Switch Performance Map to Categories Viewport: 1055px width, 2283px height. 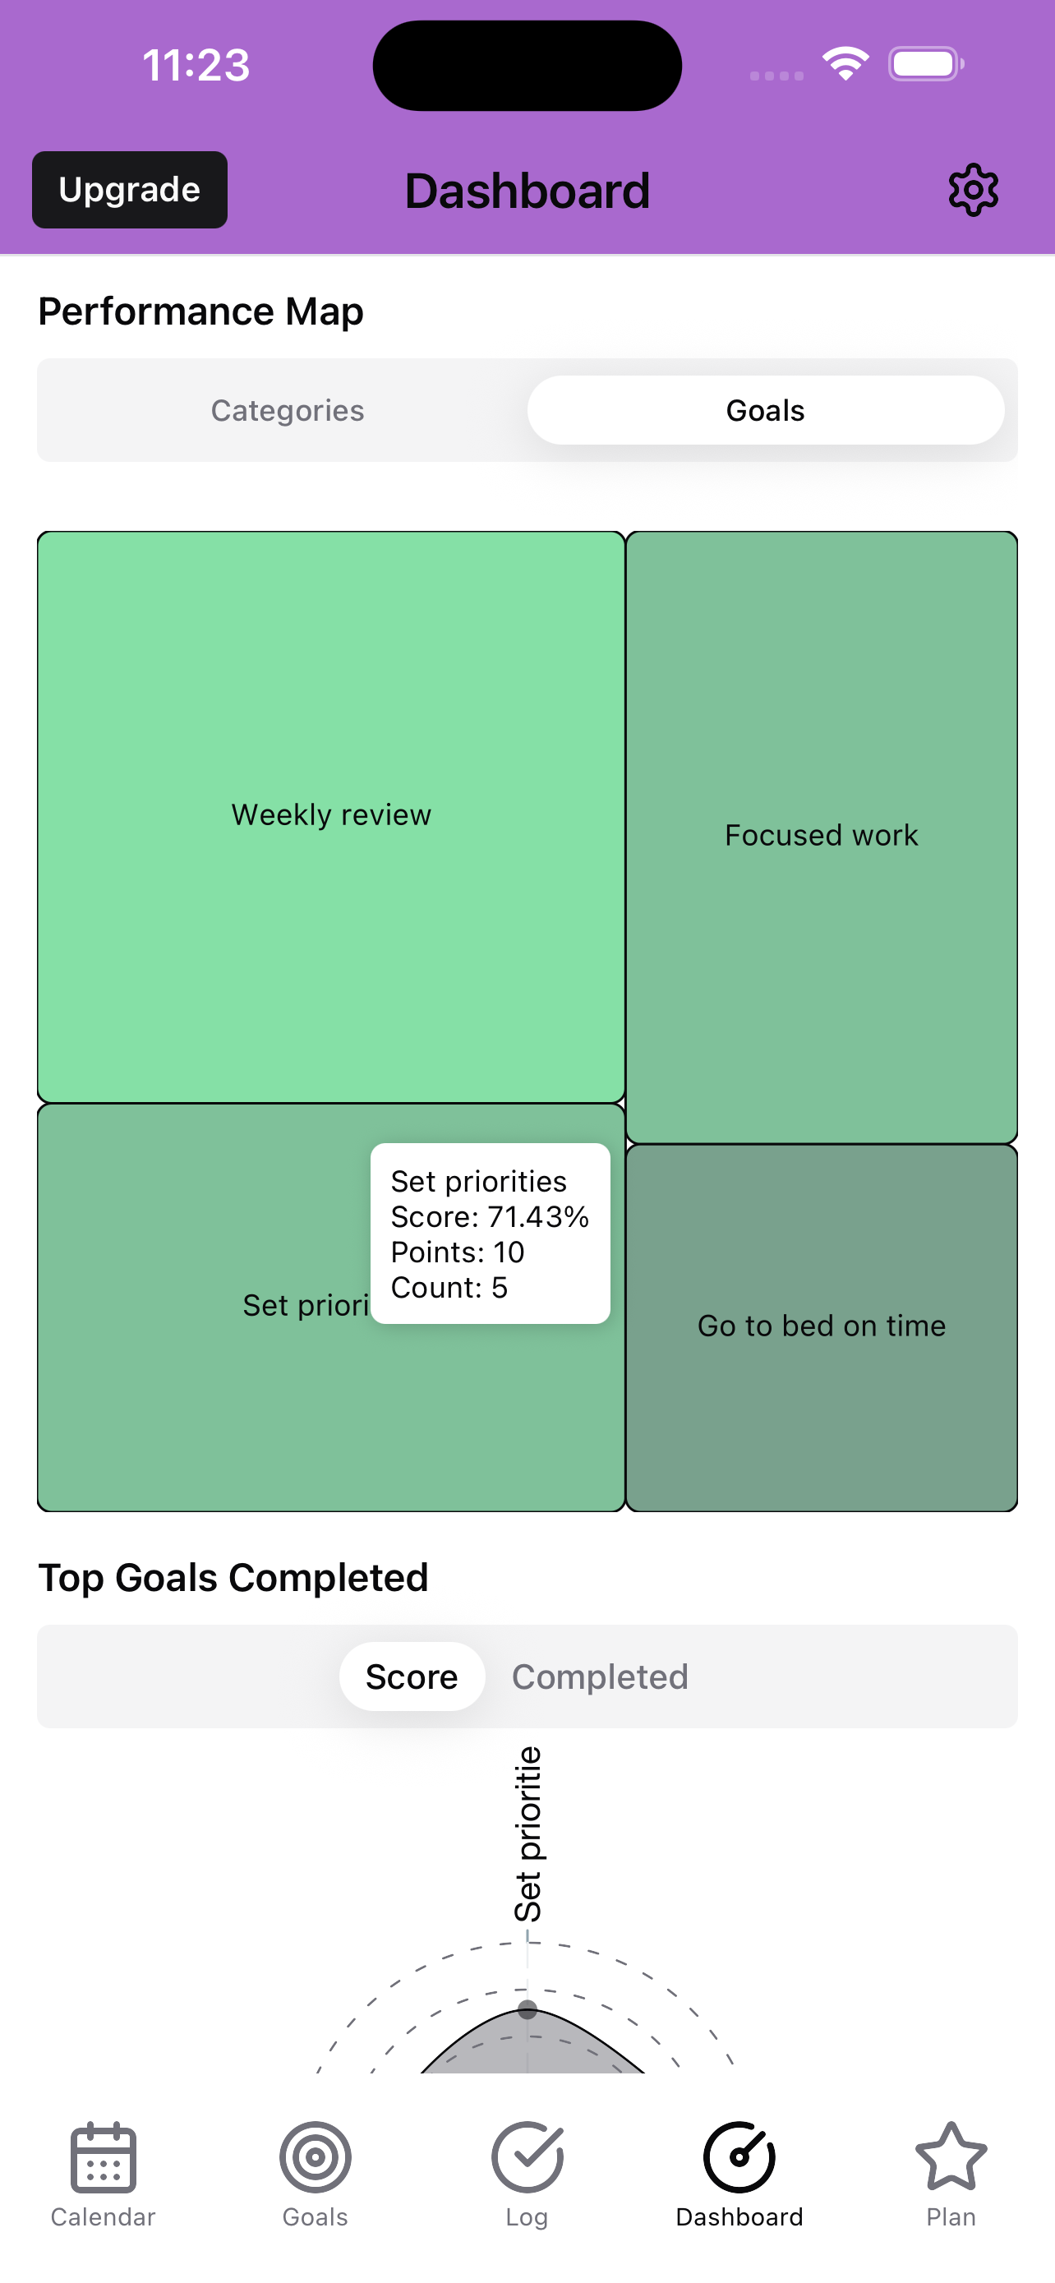point(287,410)
